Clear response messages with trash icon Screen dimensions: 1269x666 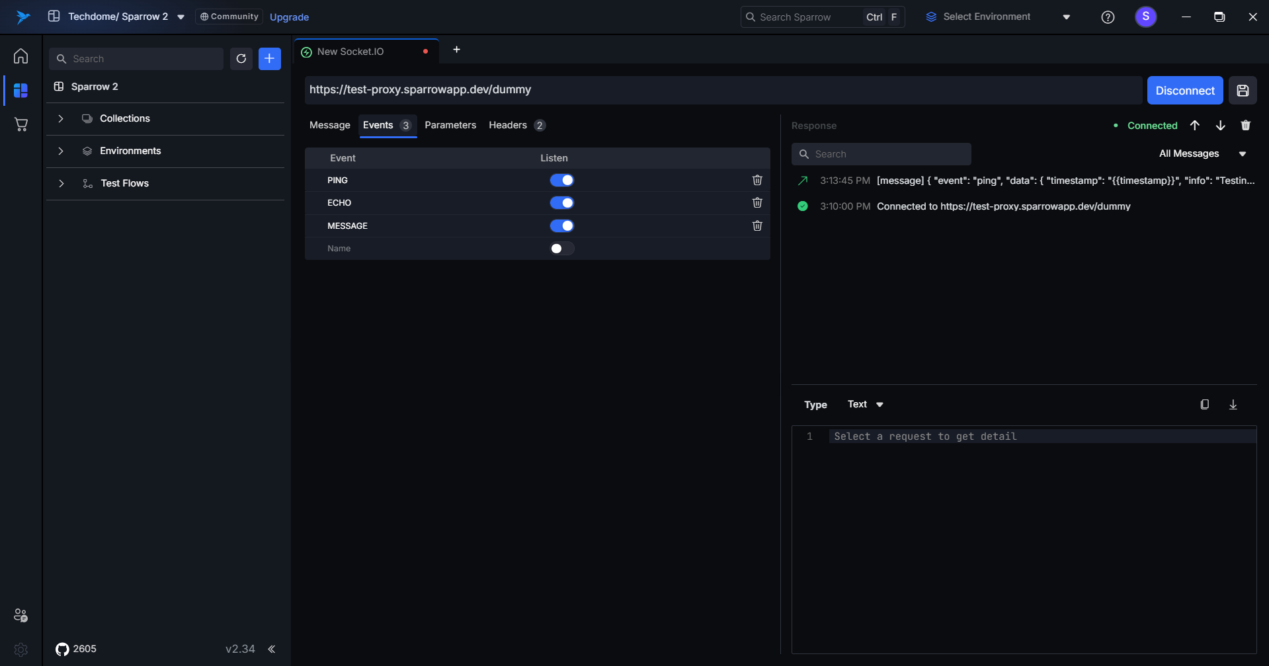1245,126
